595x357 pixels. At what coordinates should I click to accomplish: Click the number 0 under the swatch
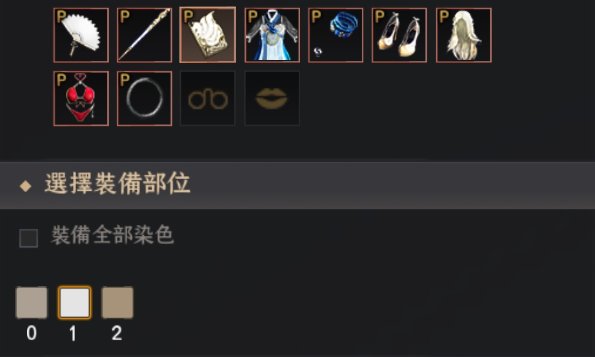tap(32, 334)
